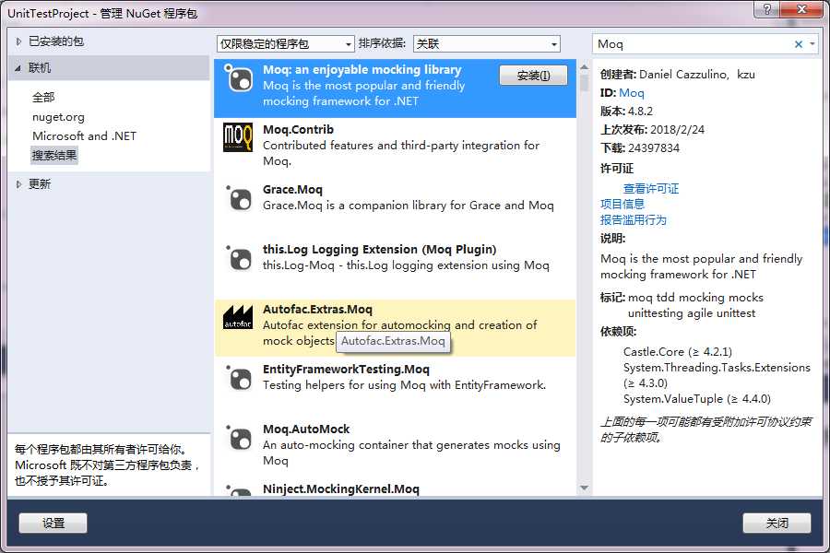Click the Autofac.Extras.Moq factory logo icon
Screen dimensions: 830x553
pyautogui.click(x=238, y=317)
